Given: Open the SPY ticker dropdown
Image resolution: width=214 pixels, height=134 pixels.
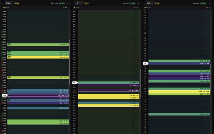Looking at the screenshot, I should 79,3.
